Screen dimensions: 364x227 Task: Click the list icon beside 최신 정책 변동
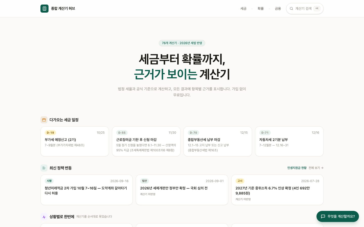tap(44, 168)
